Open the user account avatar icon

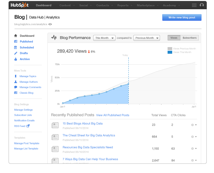pyautogui.click(x=202, y=5)
